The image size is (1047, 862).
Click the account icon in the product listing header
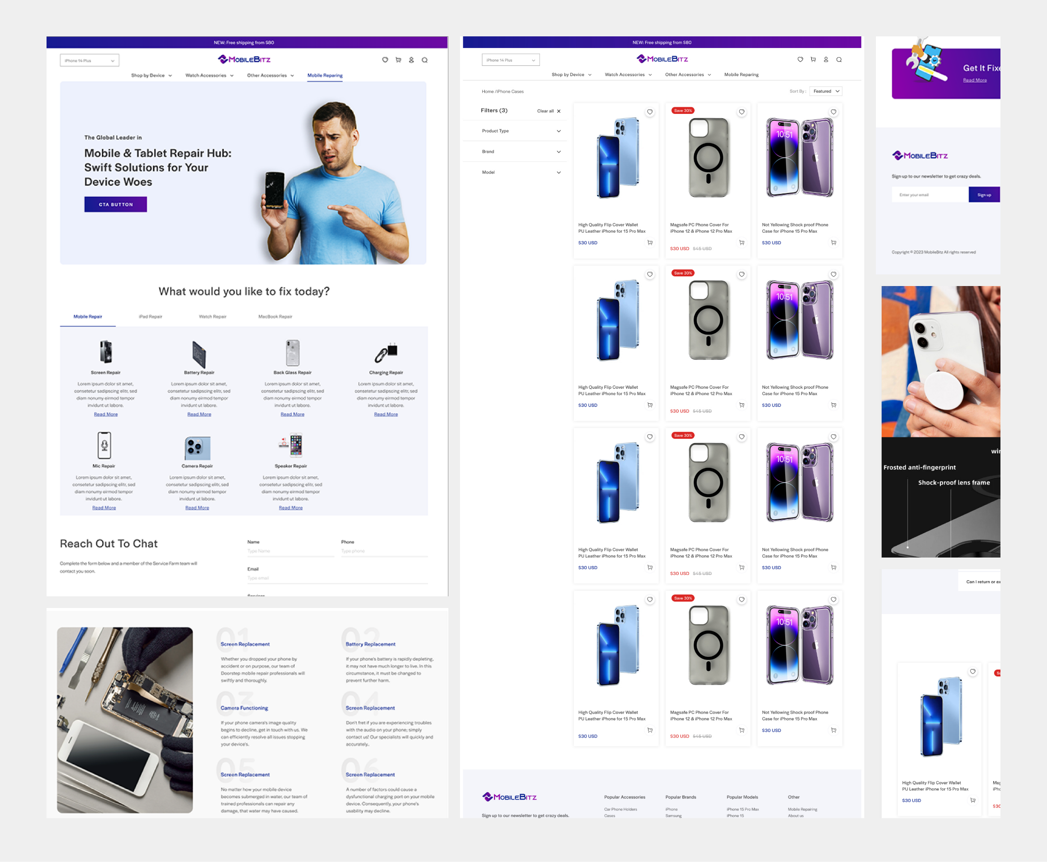[x=826, y=60]
